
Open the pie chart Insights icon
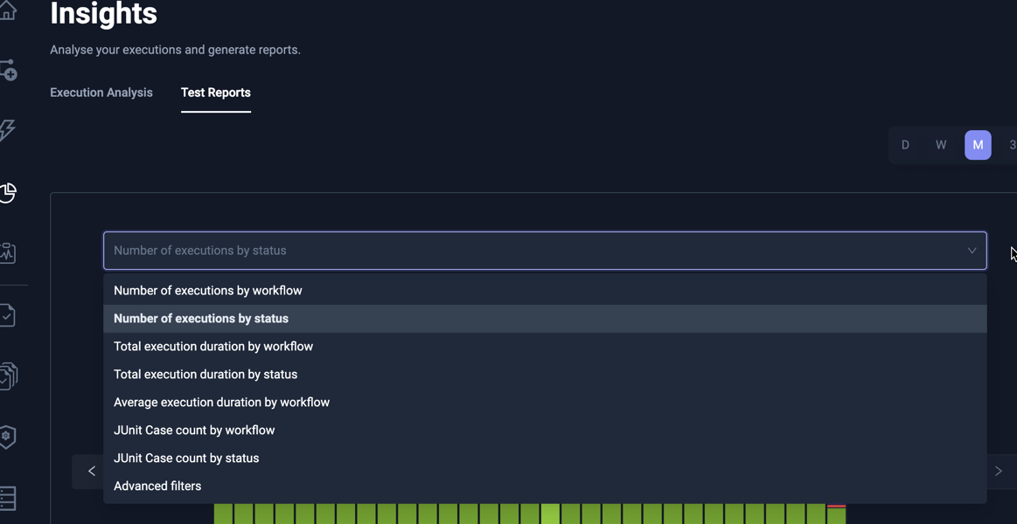click(7, 192)
